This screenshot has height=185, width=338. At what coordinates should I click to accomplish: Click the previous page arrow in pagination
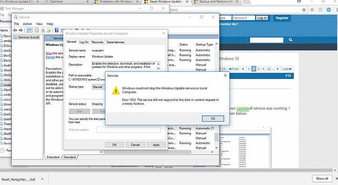tap(243, 69)
